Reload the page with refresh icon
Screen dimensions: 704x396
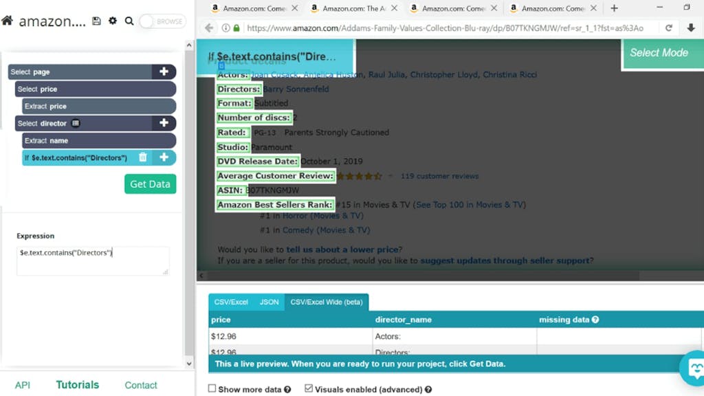pyautogui.click(x=668, y=27)
